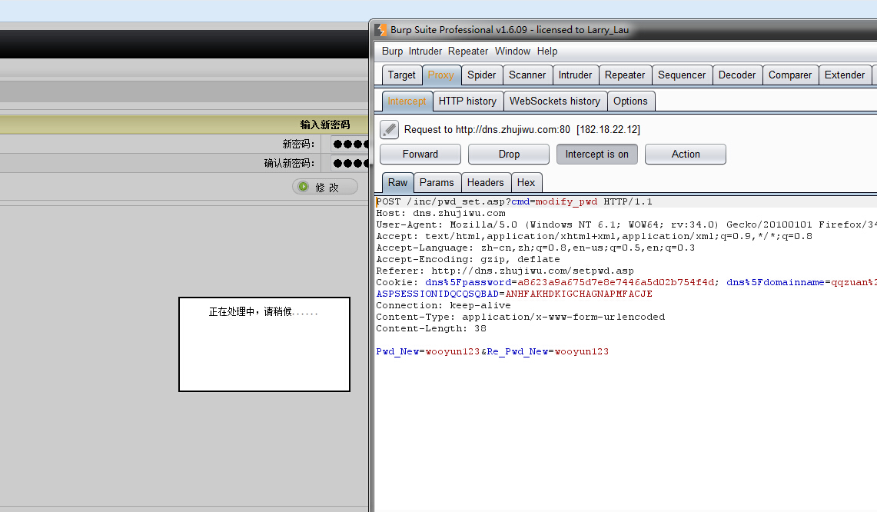
Task: Open the Scanner tab
Action: click(527, 75)
